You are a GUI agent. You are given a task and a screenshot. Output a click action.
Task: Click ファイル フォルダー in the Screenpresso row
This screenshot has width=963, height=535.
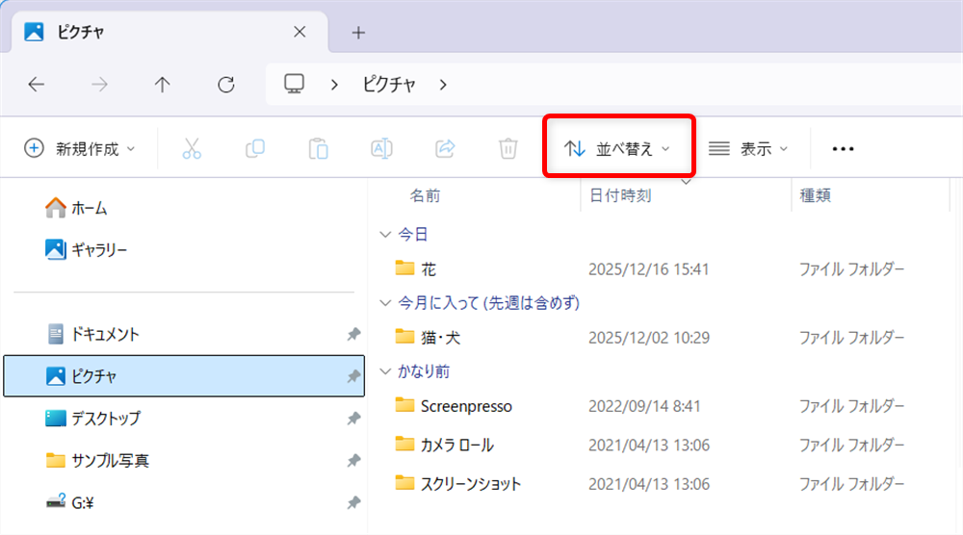click(851, 406)
